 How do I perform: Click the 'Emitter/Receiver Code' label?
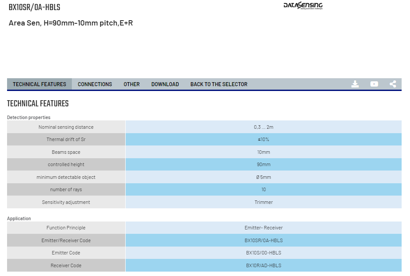pyautogui.click(x=66, y=240)
